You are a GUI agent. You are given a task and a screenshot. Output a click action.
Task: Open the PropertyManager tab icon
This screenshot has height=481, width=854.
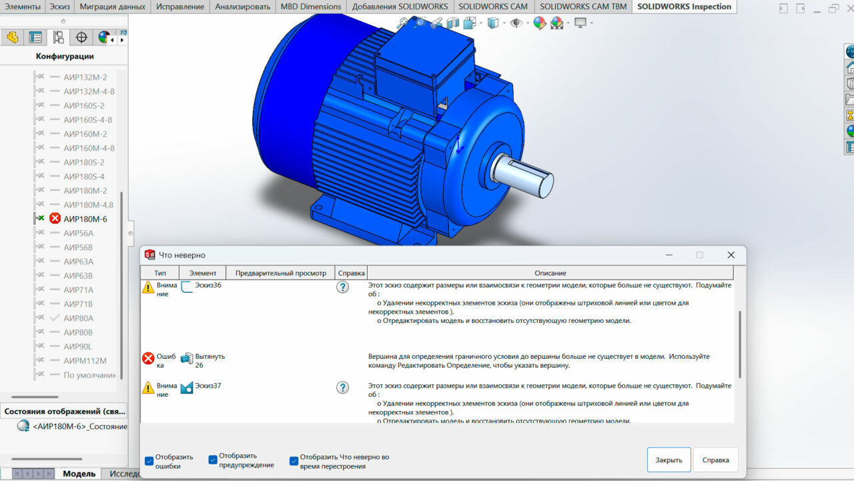point(35,37)
